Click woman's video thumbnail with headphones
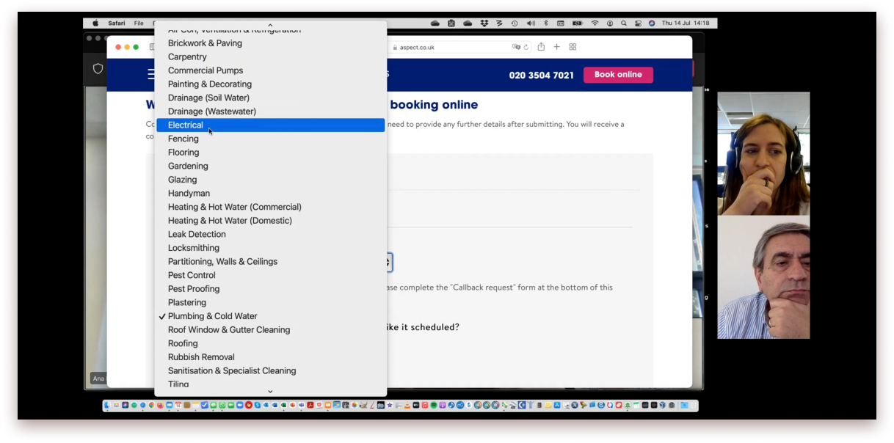The image size is (894, 443). 763,153
